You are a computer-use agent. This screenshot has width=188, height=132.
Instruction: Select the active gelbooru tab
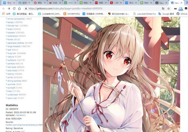[176, 3]
